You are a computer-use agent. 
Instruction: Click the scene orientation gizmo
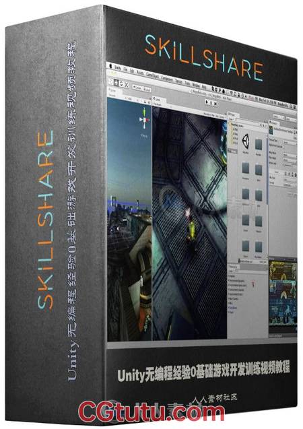coord(144,120)
